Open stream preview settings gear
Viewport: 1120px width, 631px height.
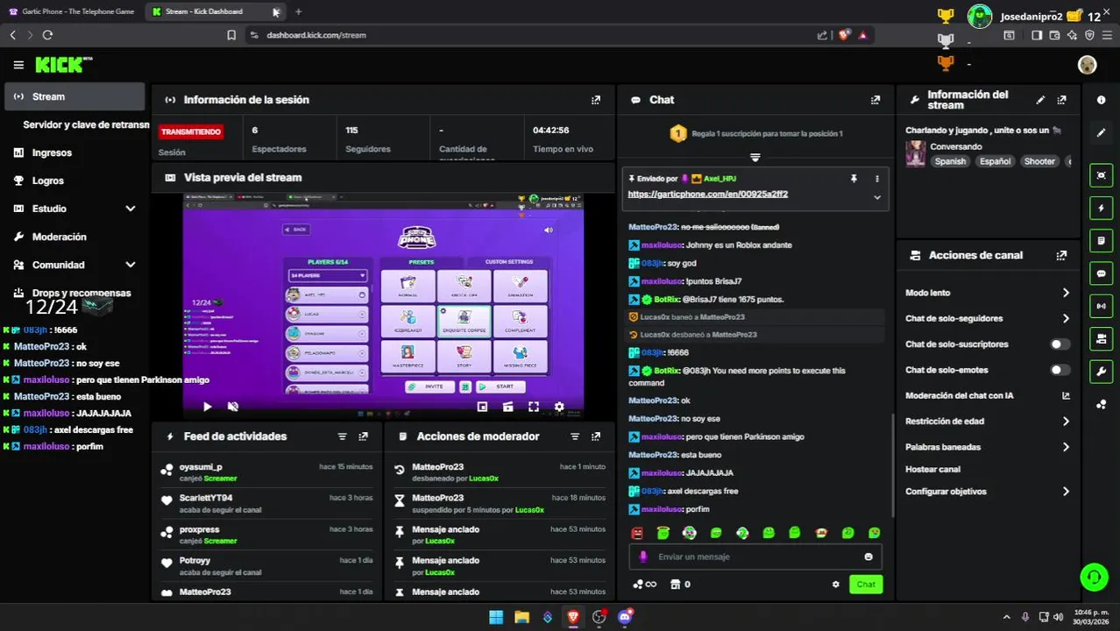pos(559,407)
